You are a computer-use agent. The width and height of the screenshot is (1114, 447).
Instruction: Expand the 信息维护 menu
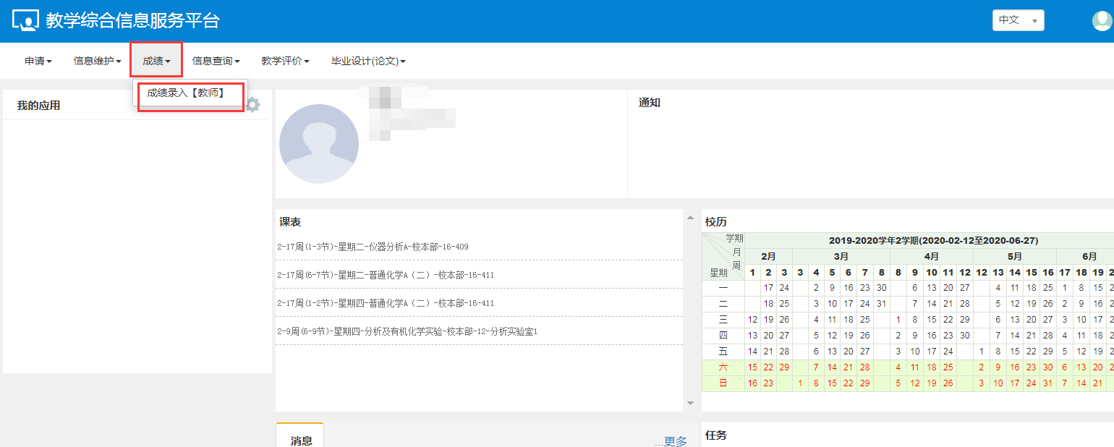tap(97, 61)
